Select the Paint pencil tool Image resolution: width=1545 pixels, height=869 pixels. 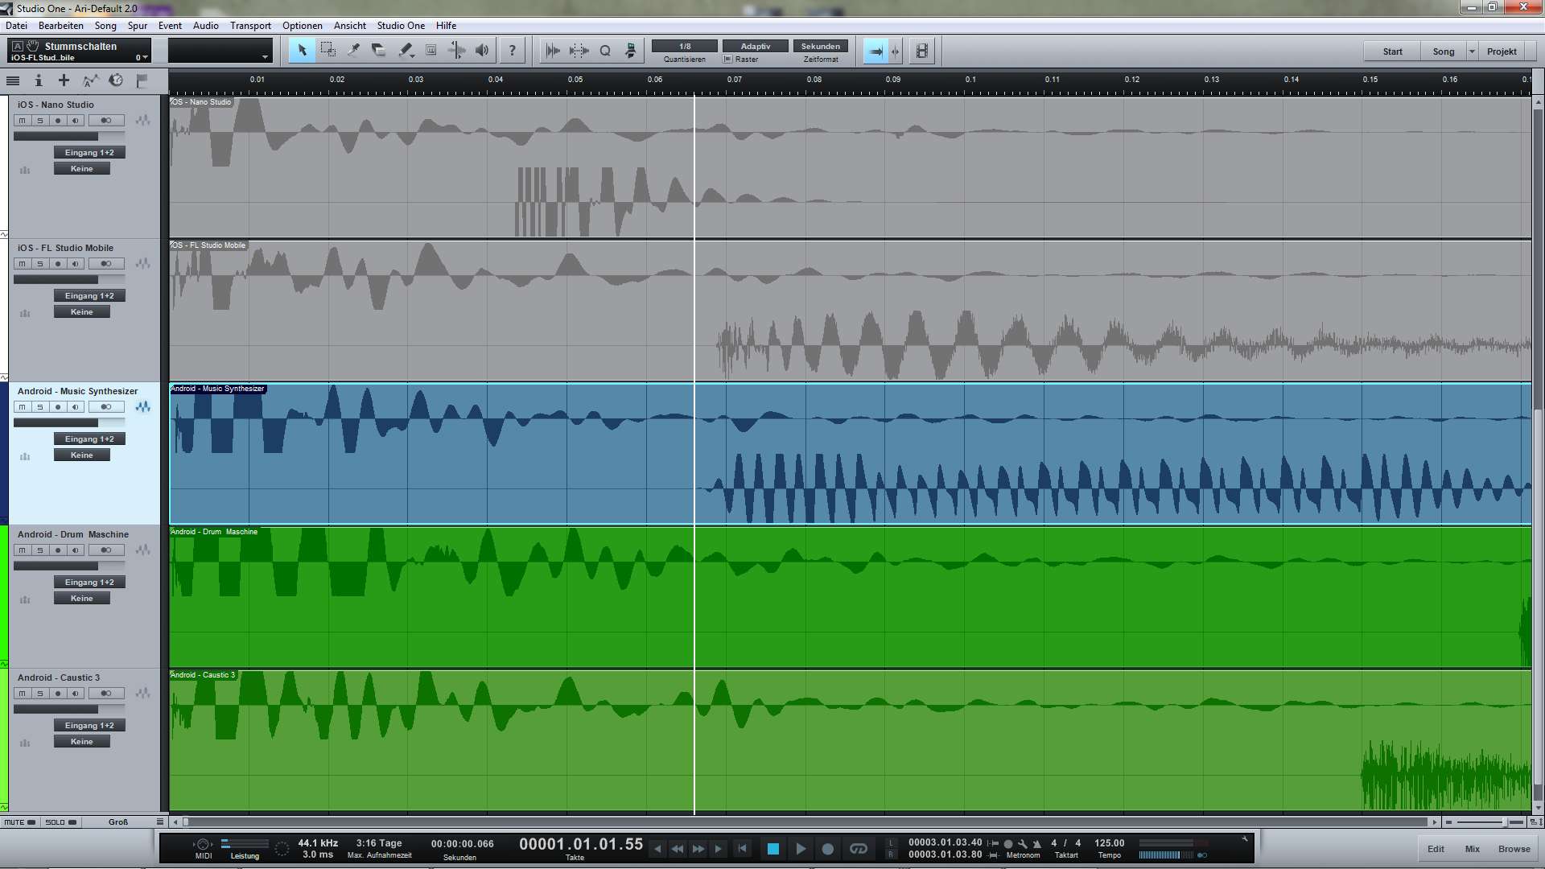pyautogui.click(x=406, y=51)
